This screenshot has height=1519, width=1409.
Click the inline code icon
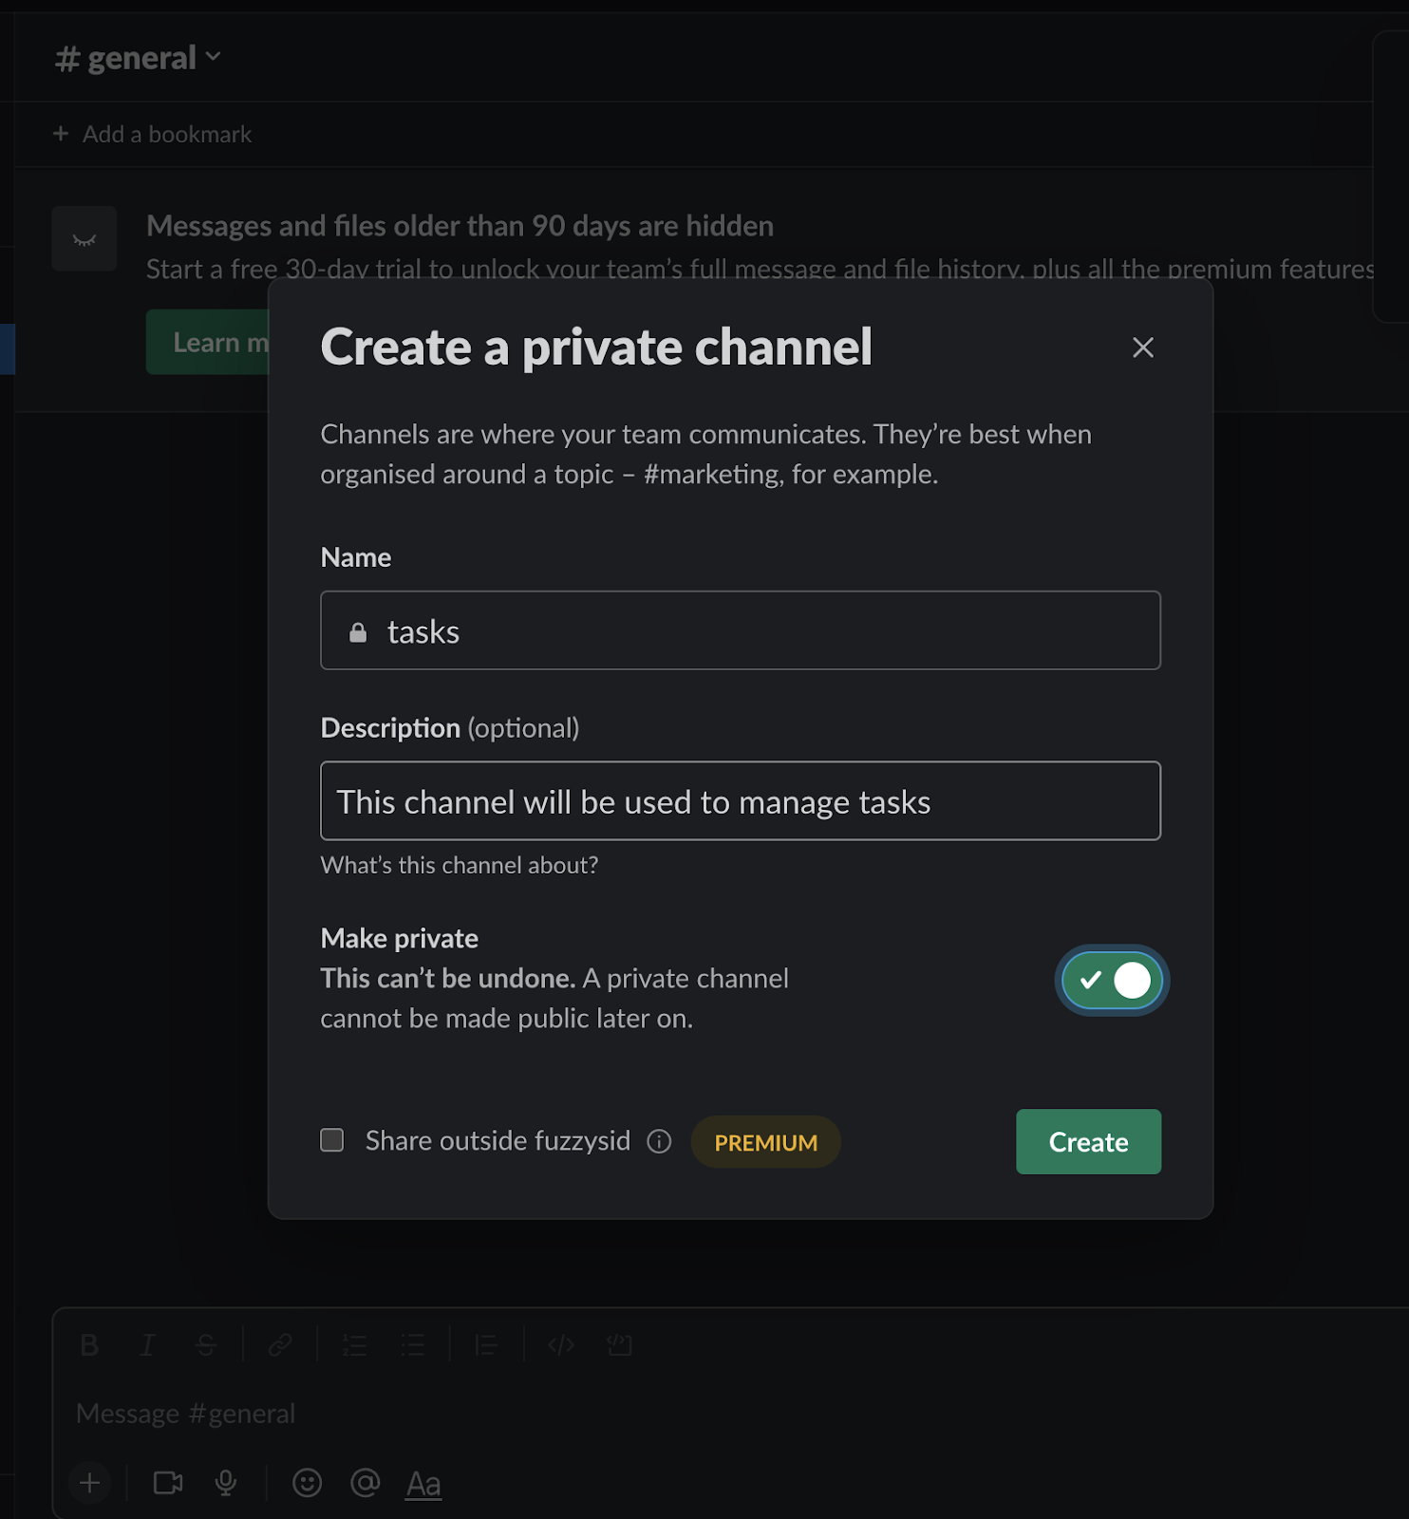point(561,1345)
